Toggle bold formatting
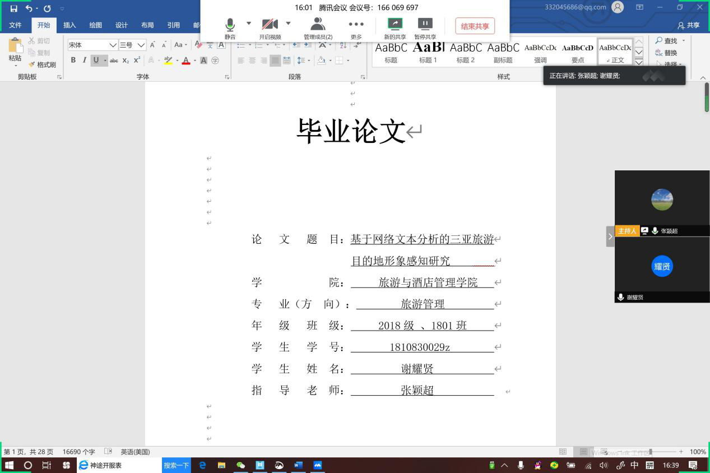This screenshot has height=473, width=710. coord(73,61)
